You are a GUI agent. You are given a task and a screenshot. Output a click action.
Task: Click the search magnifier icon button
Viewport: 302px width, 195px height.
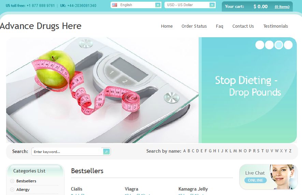pos(106,152)
